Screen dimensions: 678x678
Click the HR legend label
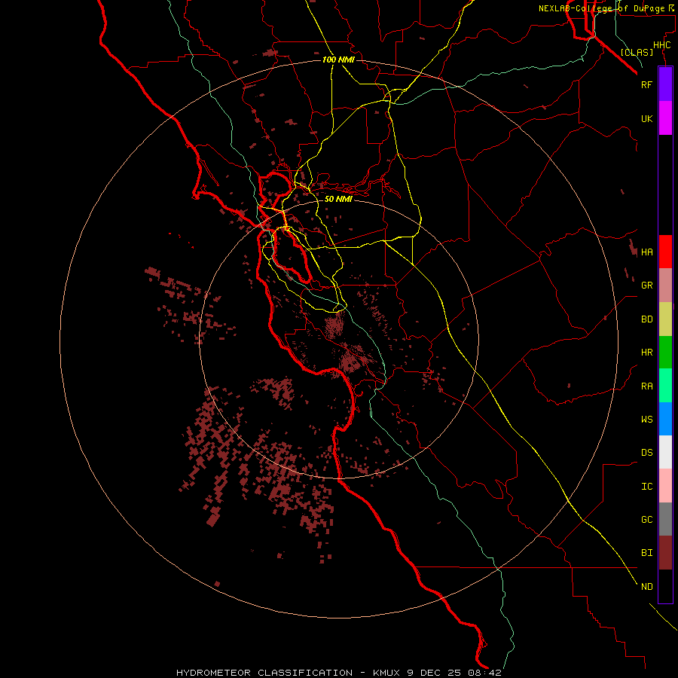[646, 353]
